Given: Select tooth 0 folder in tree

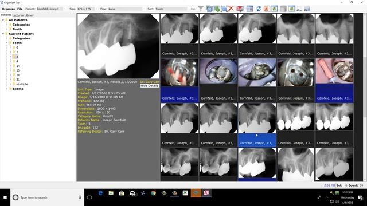Looking at the screenshot, I should point(17,47).
